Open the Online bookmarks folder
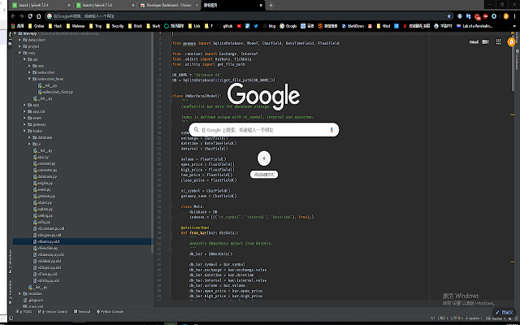Image resolution: width=520 pixels, height=325 pixels. tap(36, 26)
